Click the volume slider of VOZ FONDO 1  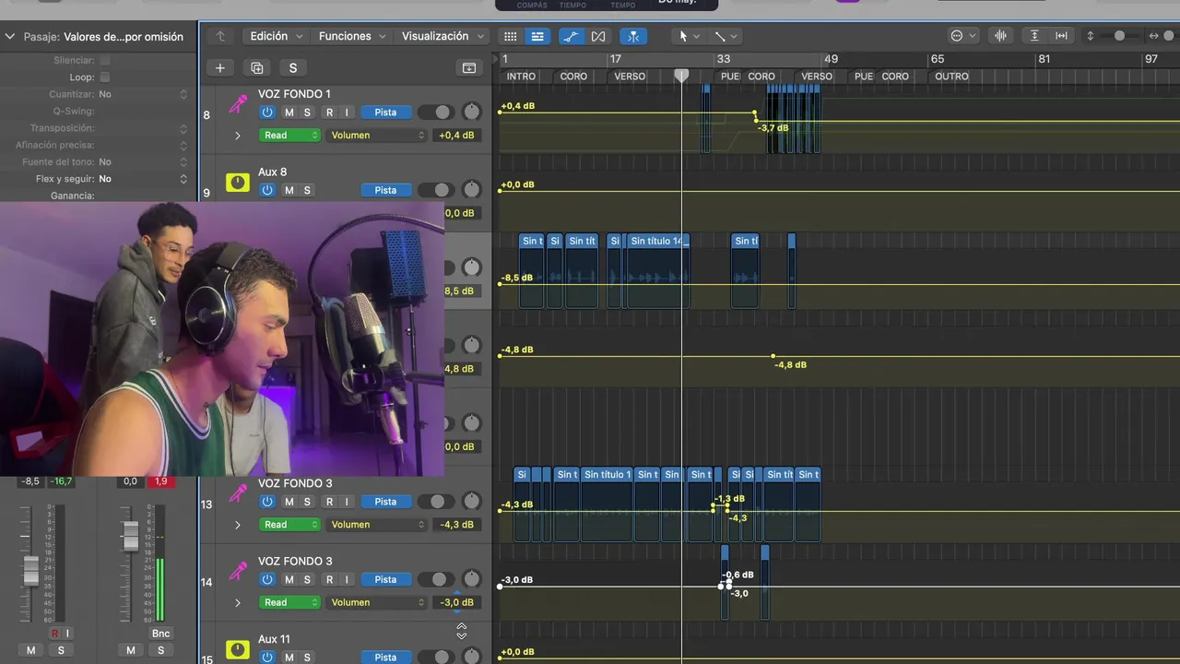437,113
